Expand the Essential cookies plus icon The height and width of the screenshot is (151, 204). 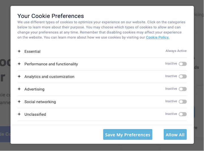19,51
